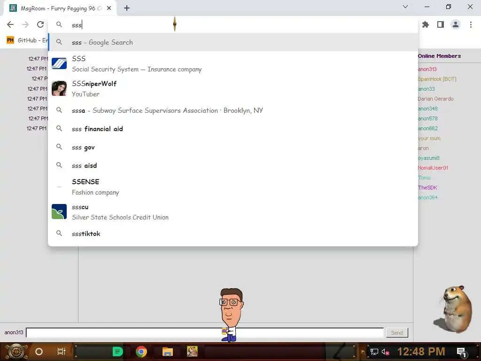This screenshot has height=361, width=481.
Task: Click the ssscu green leaf logo
Action: click(x=59, y=212)
